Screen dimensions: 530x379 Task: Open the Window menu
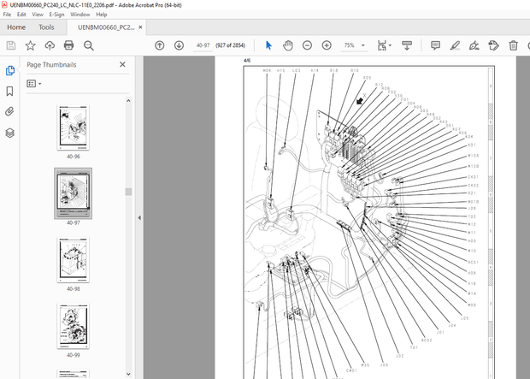point(80,15)
